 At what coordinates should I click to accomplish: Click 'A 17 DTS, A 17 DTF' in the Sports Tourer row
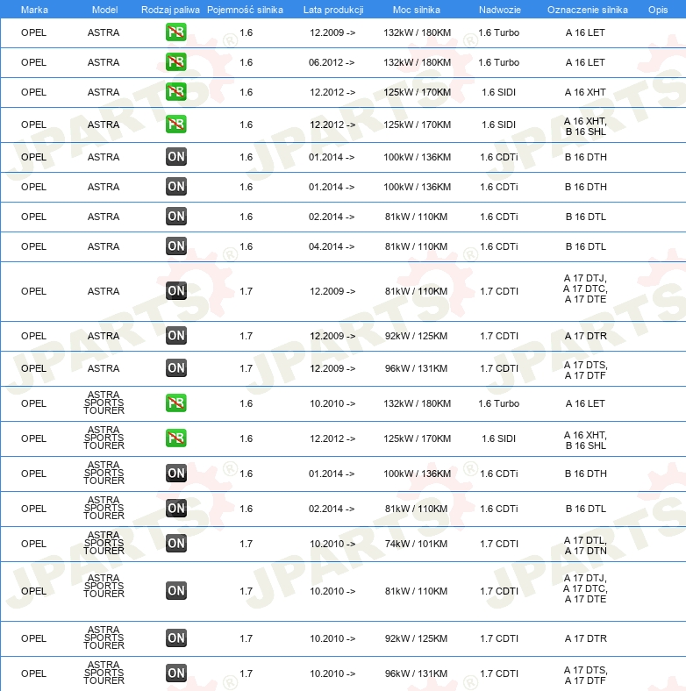[585, 675]
